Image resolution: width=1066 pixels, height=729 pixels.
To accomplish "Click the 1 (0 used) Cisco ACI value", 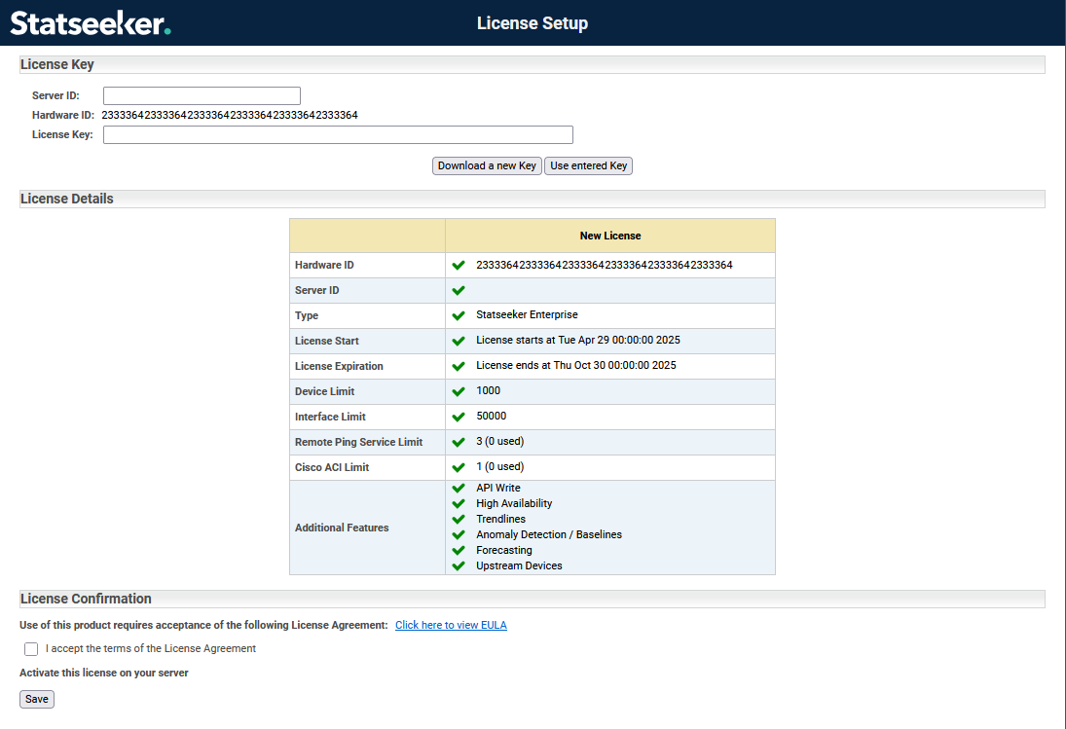I will 499,467.
